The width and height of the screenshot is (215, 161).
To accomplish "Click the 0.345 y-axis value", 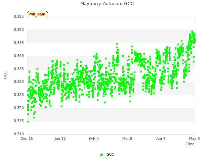I will pyautogui.click(x=19, y=43).
